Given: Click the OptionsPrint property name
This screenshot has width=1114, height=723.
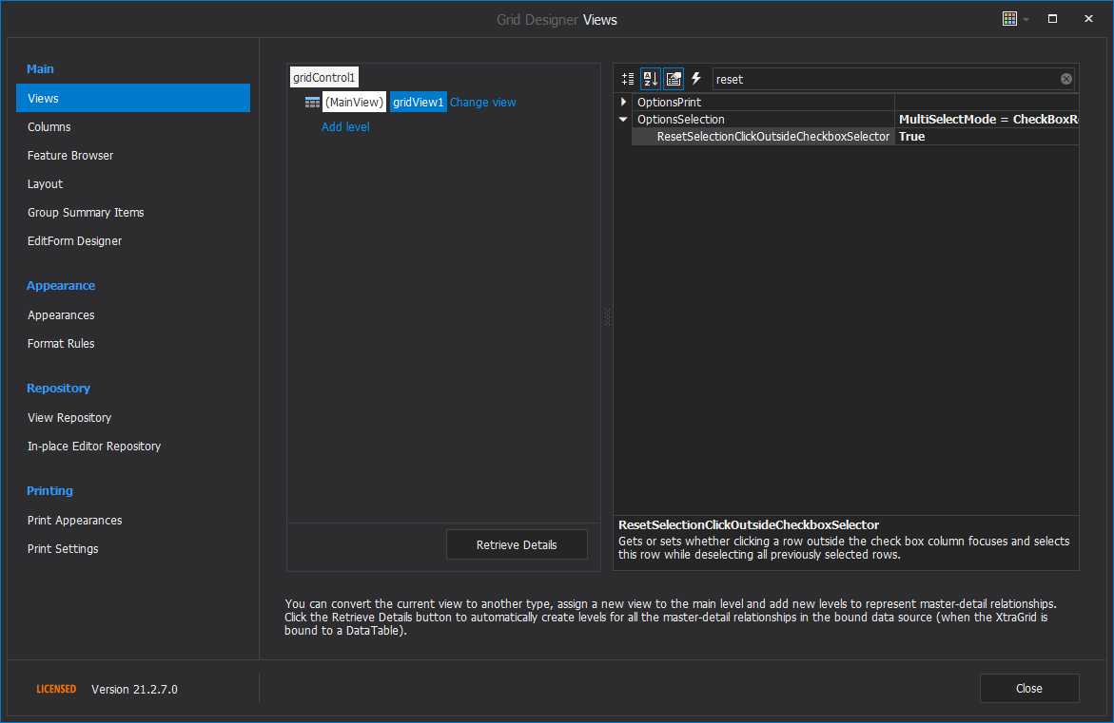Looking at the screenshot, I should (x=669, y=103).
